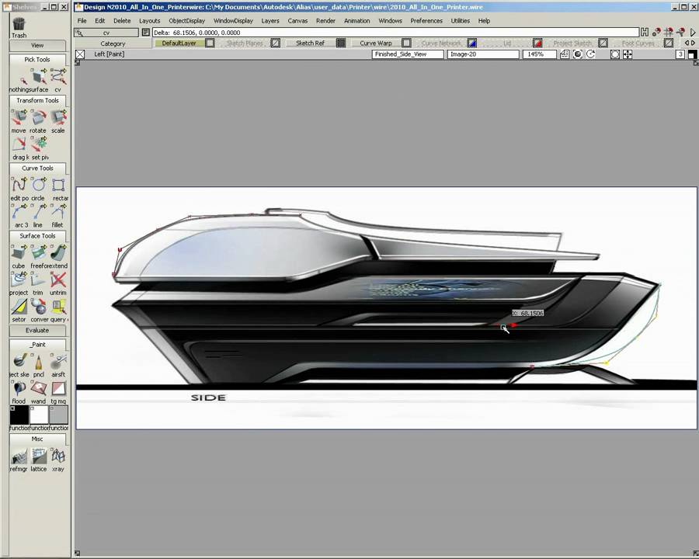This screenshot has height=559, width=699.
Task: Select the move transform tool
Action: pos(19,117)
